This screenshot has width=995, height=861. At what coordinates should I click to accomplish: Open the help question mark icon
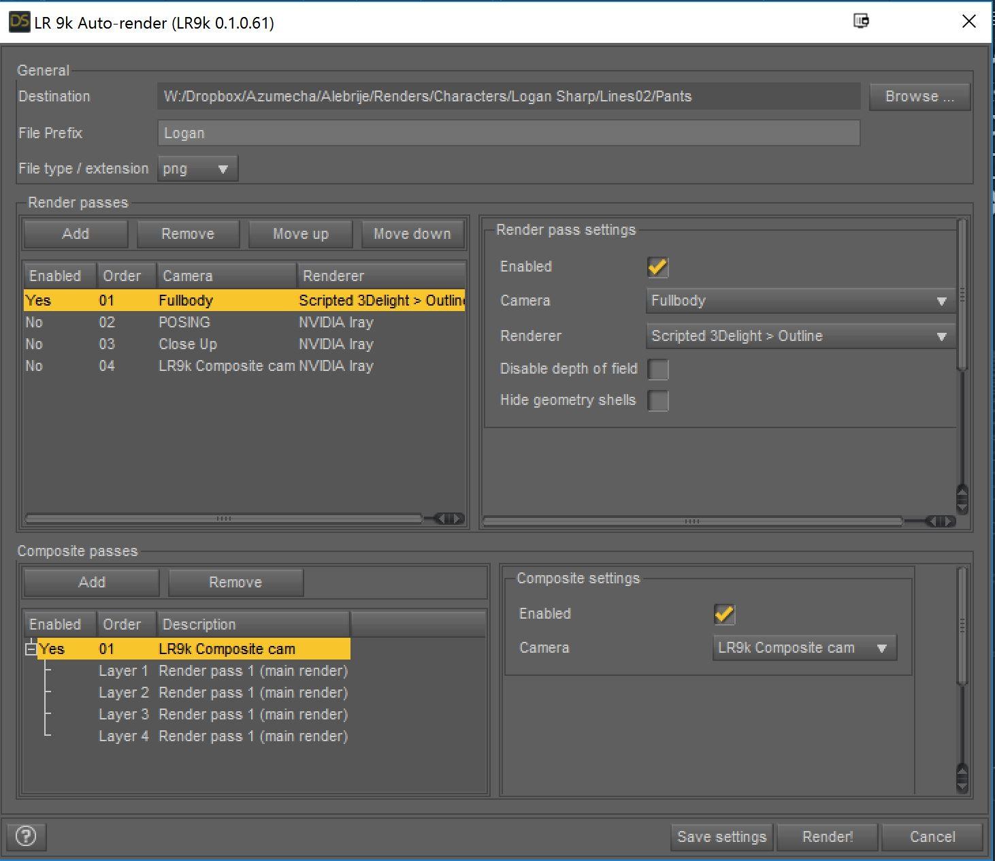[x=26, y=836]
